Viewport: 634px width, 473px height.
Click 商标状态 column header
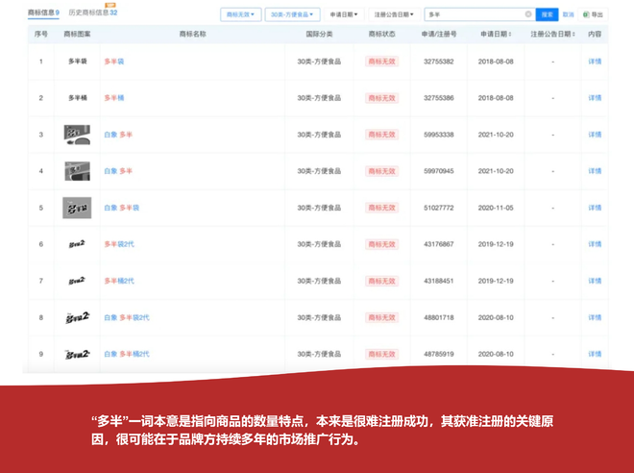point(381,34)
